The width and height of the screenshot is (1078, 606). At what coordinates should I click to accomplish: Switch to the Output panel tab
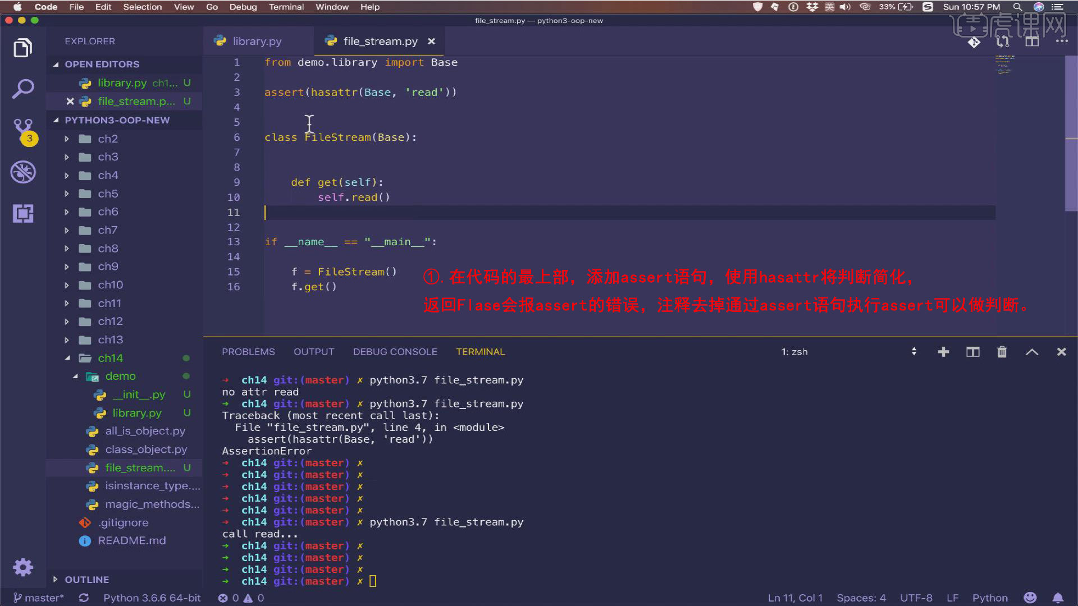tap(314, 352)
